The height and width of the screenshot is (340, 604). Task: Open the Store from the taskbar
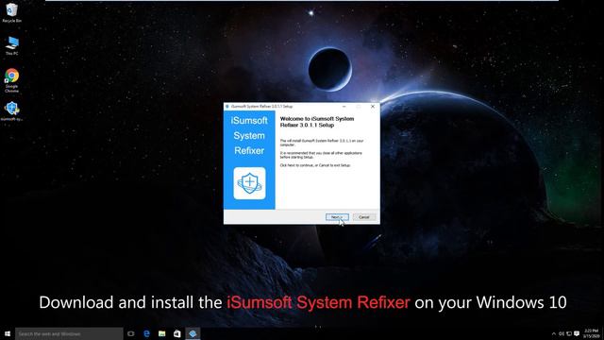tap(177, 333)
